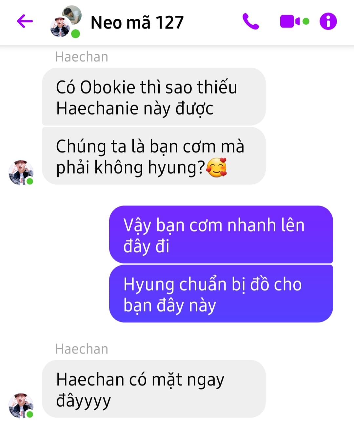Open conversation info
354x431 pixels.
(328, 22)
